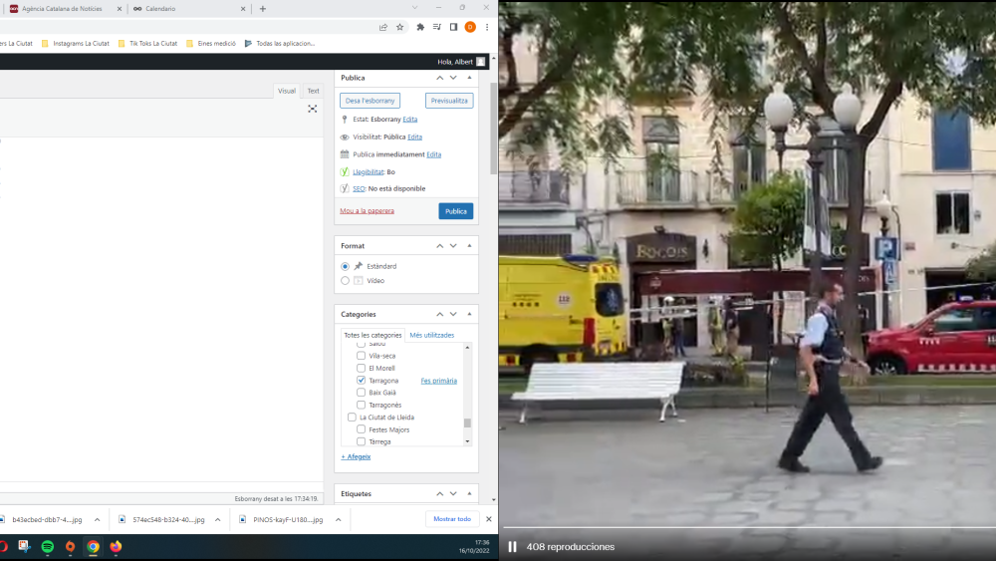Collapse the Format panel
Screen dimensions: 996x561
pos(469,246)
